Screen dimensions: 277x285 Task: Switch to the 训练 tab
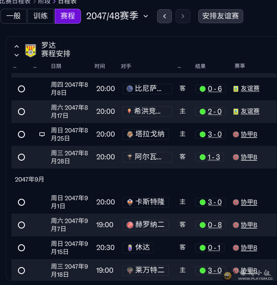tap(41, 16)
